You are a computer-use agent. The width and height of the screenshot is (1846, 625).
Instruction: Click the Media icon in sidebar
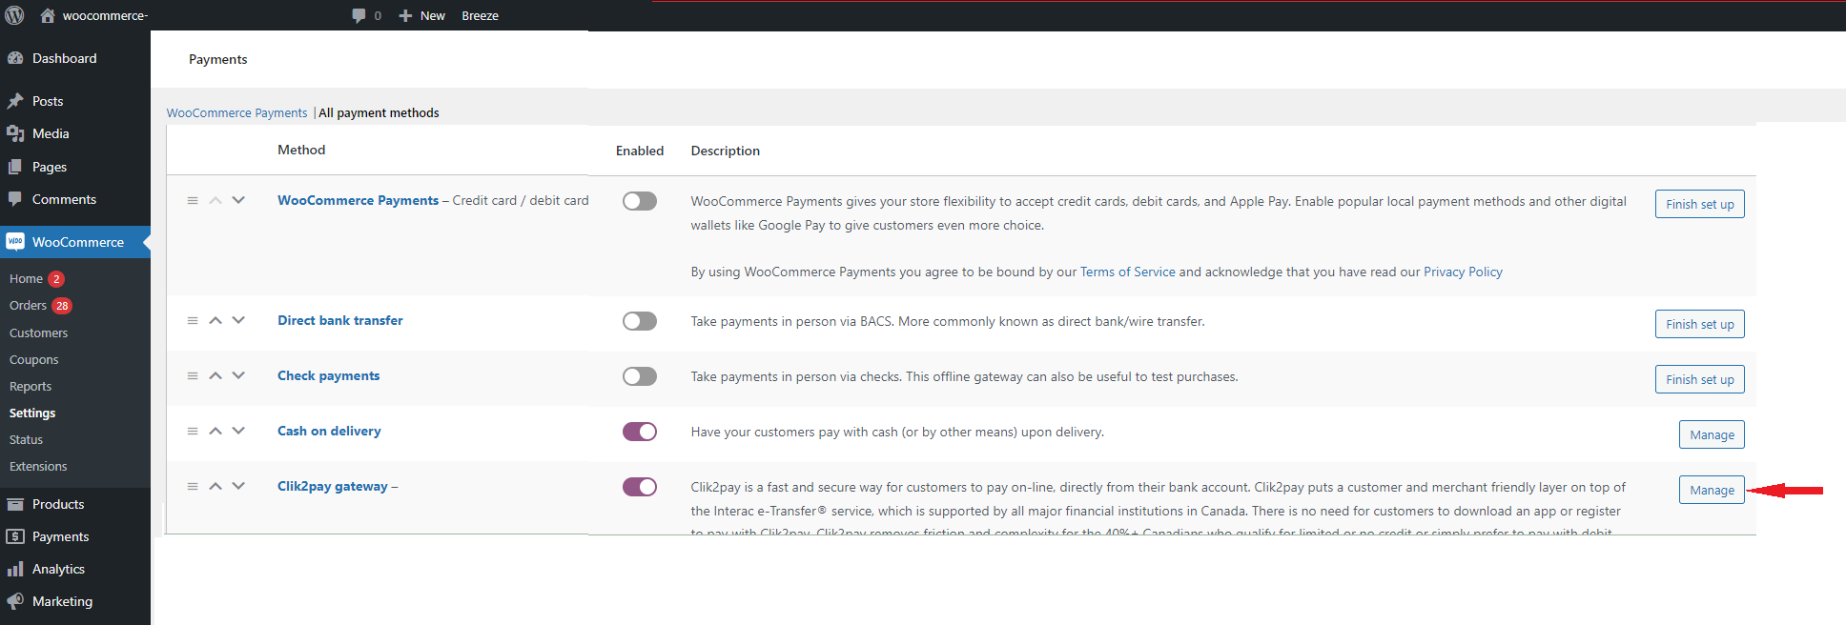coord(15,133)
